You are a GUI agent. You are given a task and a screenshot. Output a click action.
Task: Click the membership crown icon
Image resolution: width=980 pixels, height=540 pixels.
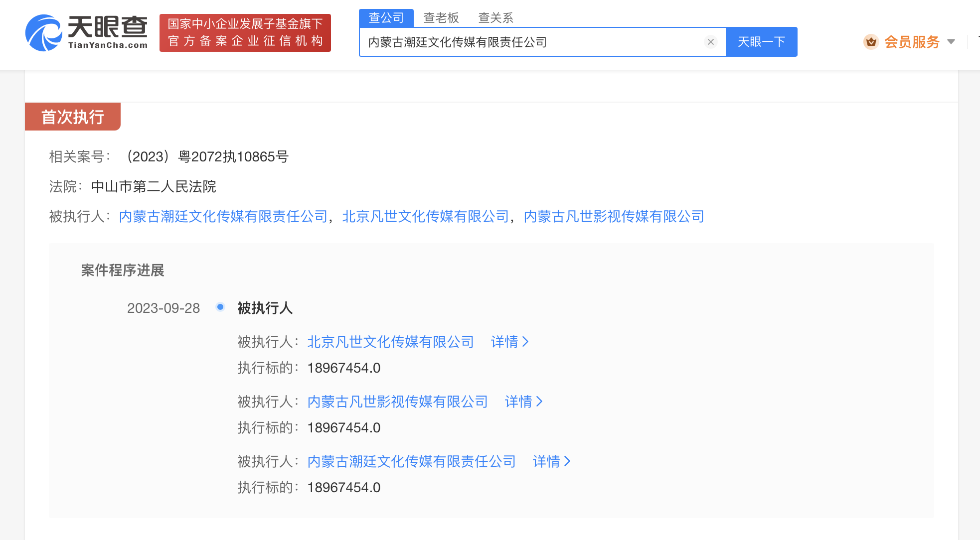[871, 42]
